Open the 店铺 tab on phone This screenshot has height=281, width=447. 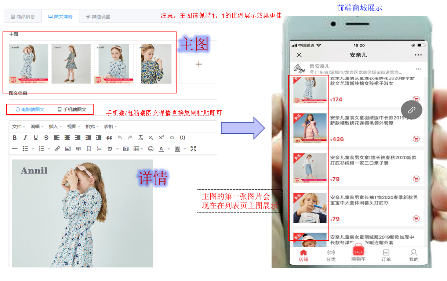click(x=304, y=255)
